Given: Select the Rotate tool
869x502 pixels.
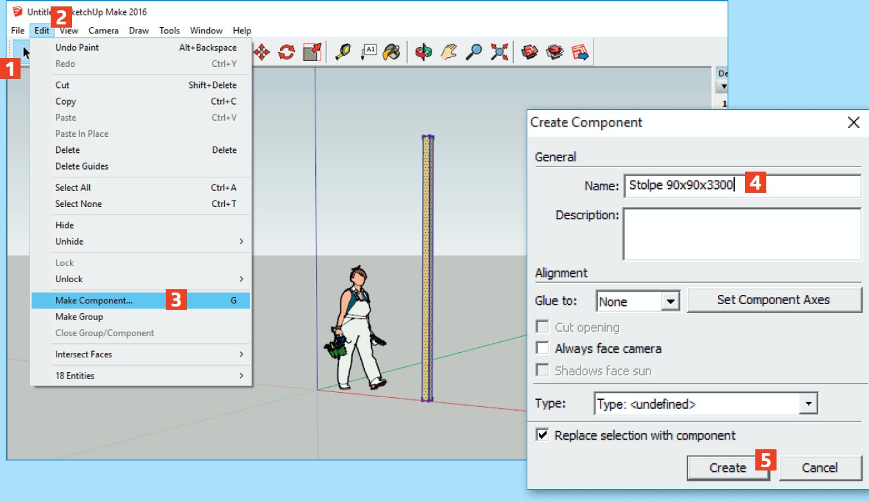Looking at the screenshot, I should (285, 52).
